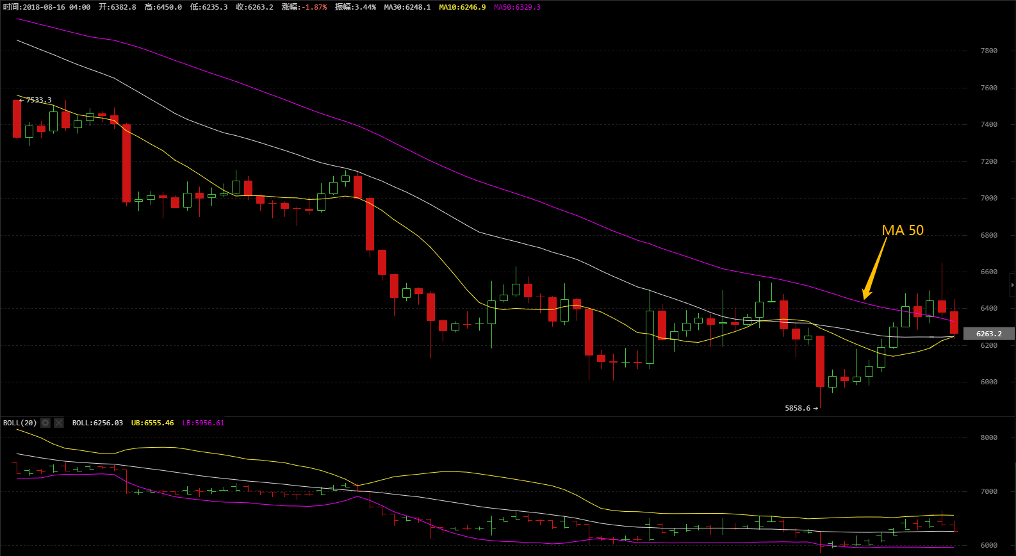The image size is (1016, 556).
Task: Select the MA10 legend value
Action: (x=462, y=7)
